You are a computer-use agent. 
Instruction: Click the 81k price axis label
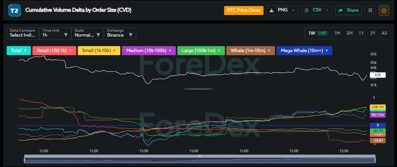click(x=373, y=85)
